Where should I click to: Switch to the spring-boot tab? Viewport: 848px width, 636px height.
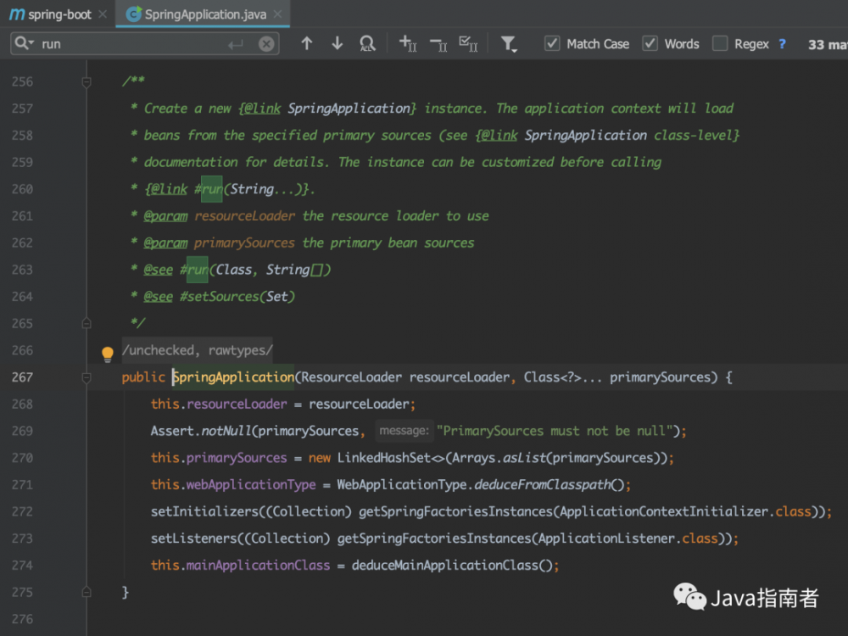[51, 14]
